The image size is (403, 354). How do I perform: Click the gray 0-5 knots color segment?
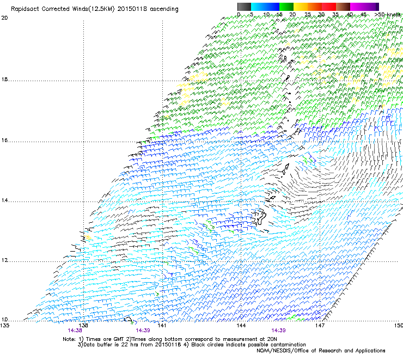pos(244,7)
